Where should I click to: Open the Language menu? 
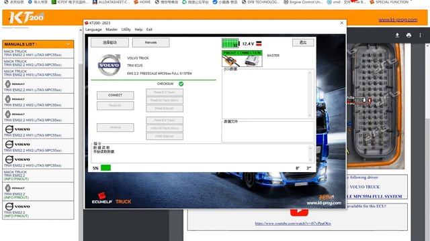click(93, 29)
